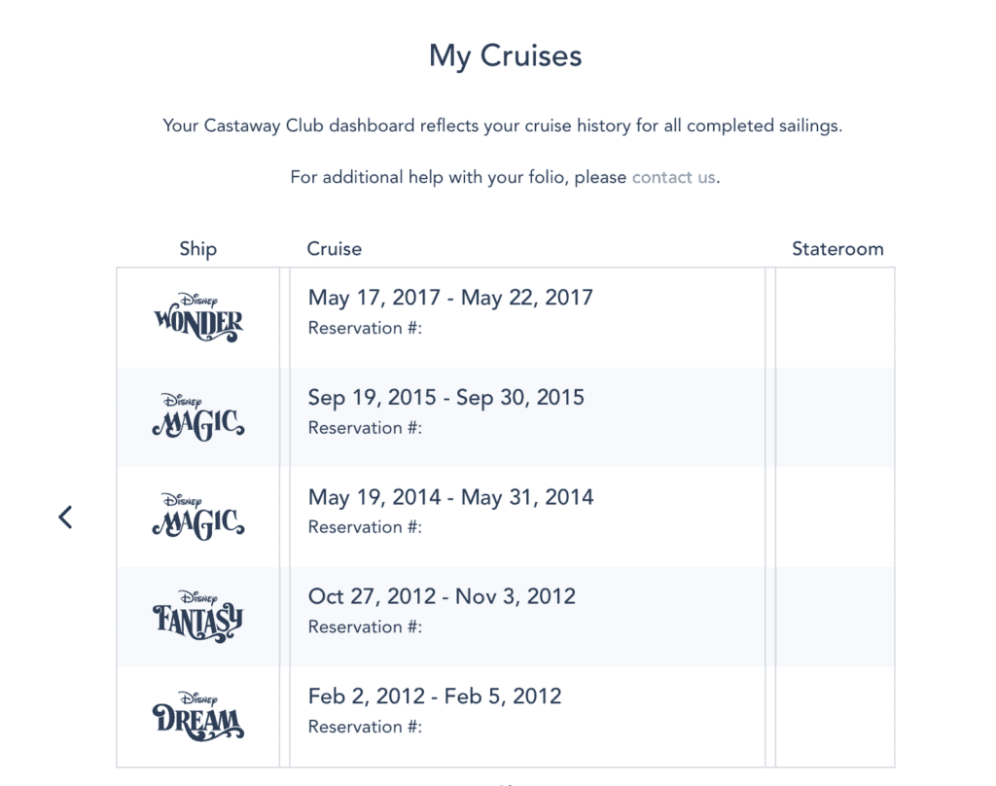The height and width of the screenshot is (786, 996).
Task: Click Reservation # under the Wonder cruise
Action: pyautogui.click(x=365, y=328)
